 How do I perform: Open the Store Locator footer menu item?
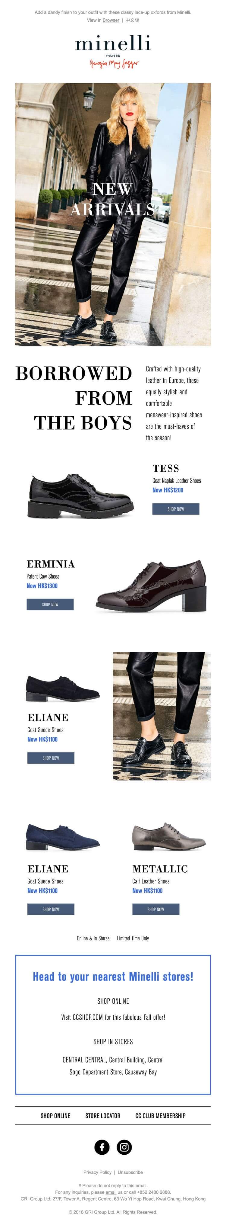click(x=103, y=1116)
